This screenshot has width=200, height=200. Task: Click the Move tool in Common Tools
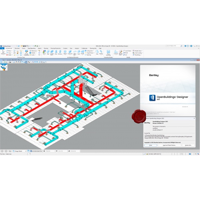point(9,51)
